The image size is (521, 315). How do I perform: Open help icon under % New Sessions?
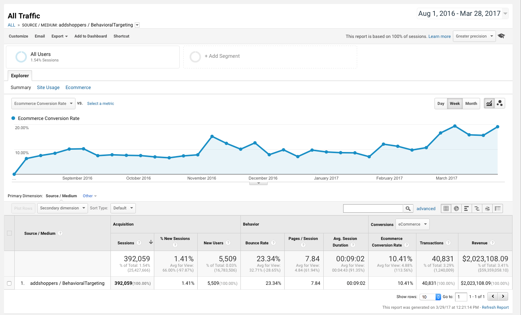(175, 245)
